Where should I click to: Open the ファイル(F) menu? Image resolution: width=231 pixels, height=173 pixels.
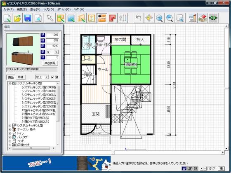9,9
